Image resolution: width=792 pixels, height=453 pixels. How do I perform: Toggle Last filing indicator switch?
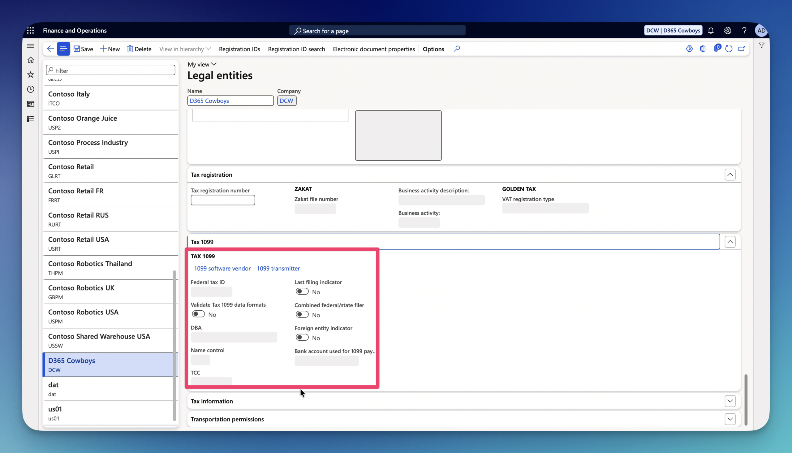click(302, 291)
